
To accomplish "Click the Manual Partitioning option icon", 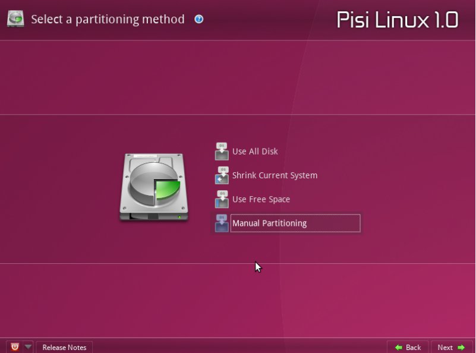I will [222, 223].
